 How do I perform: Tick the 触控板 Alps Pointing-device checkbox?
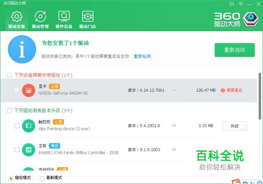click(x=17, y=125)
